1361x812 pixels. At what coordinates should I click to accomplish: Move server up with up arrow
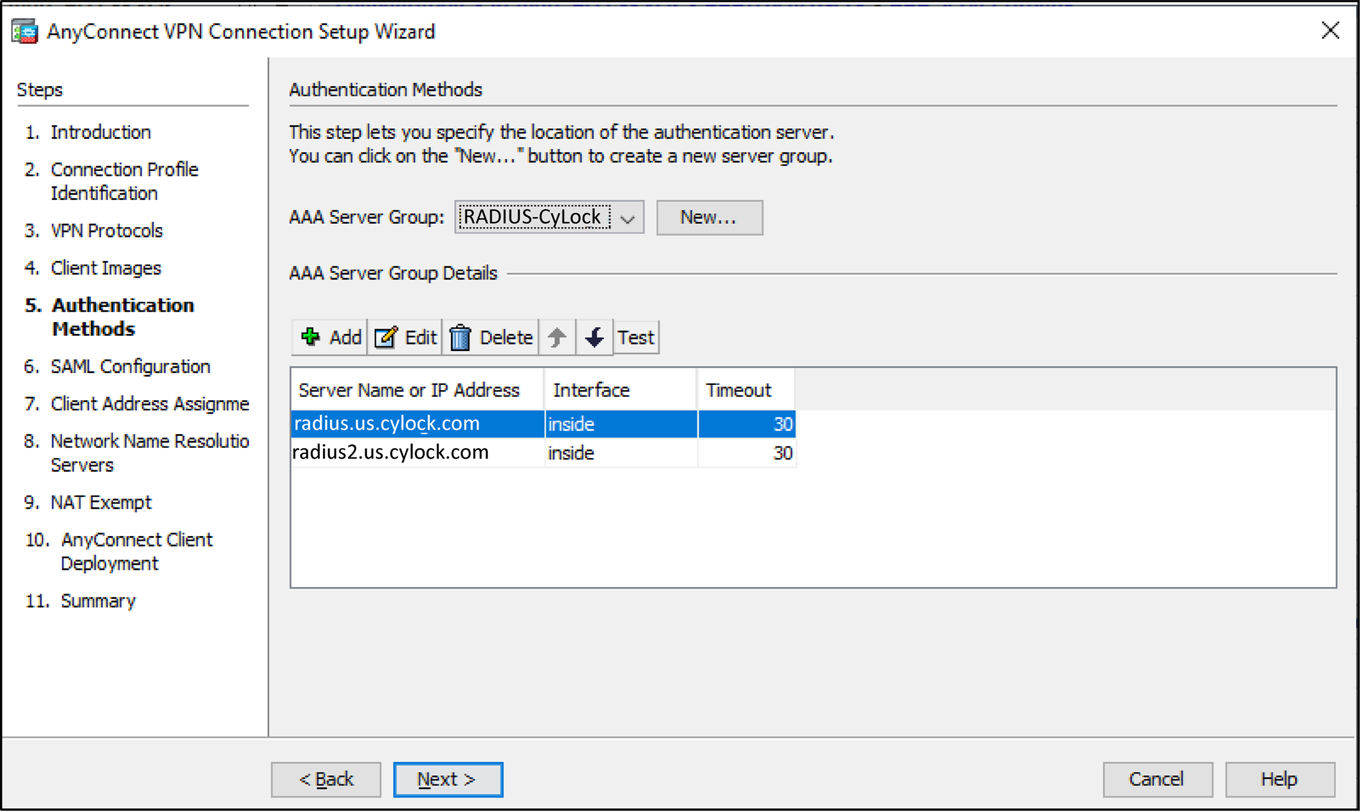click(557, 337)
